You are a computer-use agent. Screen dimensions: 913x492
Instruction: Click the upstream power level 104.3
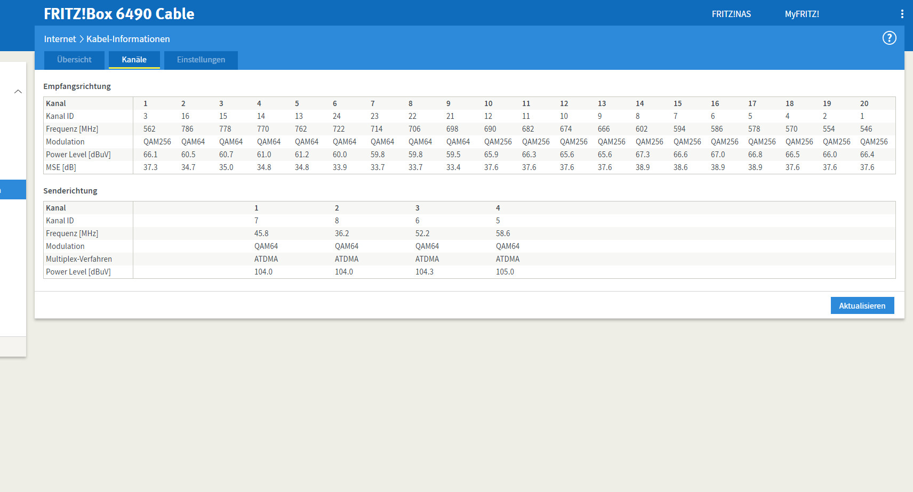click(x=425, y=272)
